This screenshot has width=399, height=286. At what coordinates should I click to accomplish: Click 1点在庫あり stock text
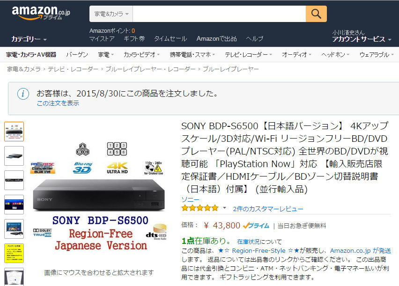(x=206, y=241)
